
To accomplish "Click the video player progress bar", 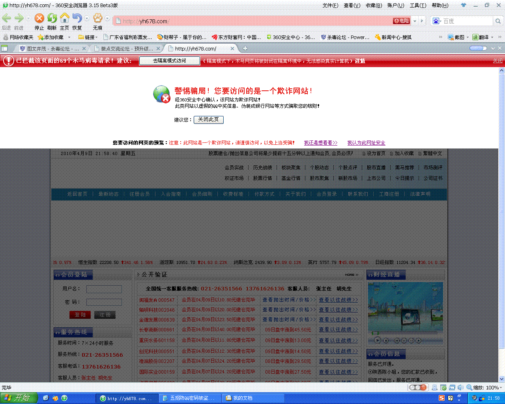I will pos(405,333).
